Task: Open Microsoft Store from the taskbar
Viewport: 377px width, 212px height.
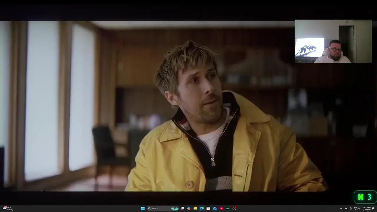Action: (208, 208)
